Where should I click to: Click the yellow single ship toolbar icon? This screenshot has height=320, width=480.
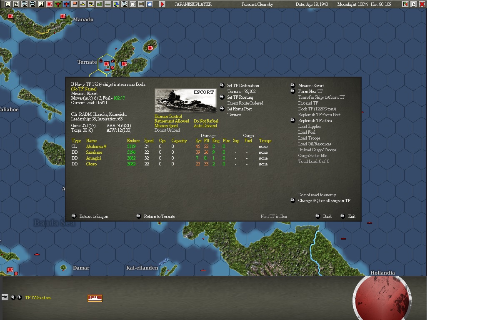click(82, 4)
